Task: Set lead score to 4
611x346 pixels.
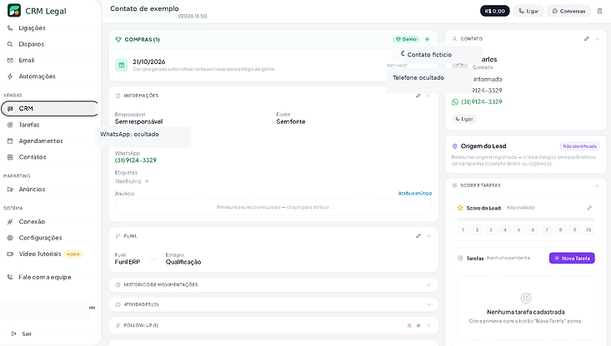Action: (504, 230)
